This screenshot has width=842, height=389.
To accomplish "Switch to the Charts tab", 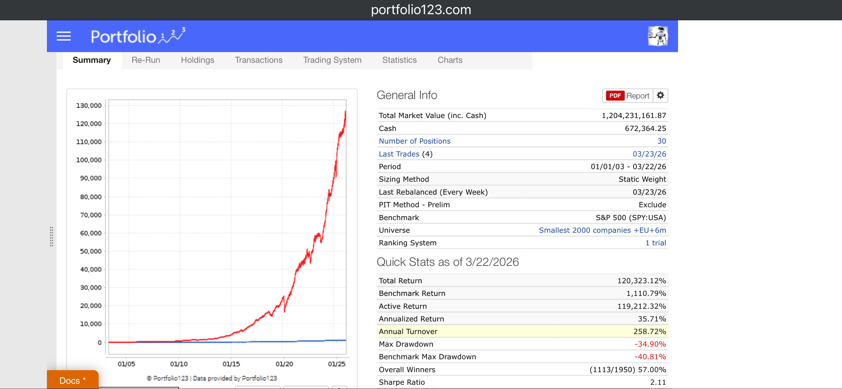I will (450, 60).
